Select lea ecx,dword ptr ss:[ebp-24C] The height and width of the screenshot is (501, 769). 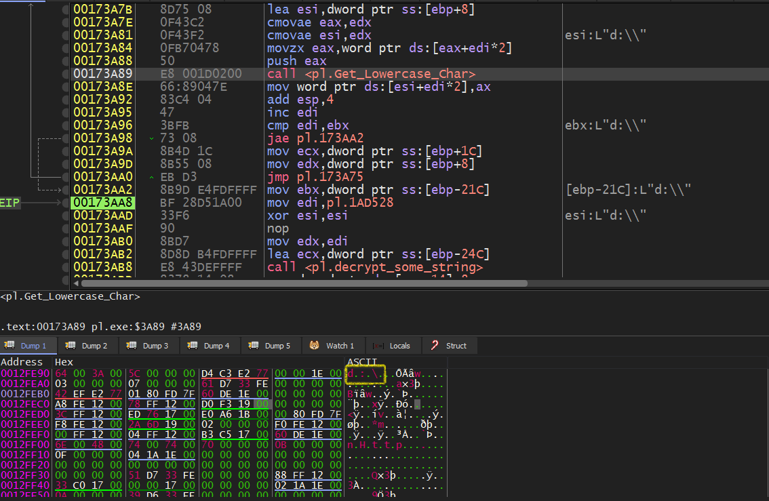[378, 254]
